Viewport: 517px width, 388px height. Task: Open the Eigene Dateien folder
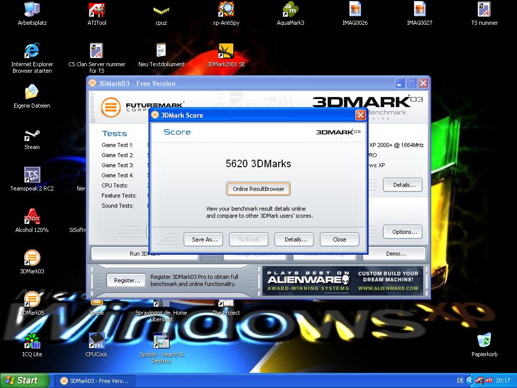[x=32, y=96]
